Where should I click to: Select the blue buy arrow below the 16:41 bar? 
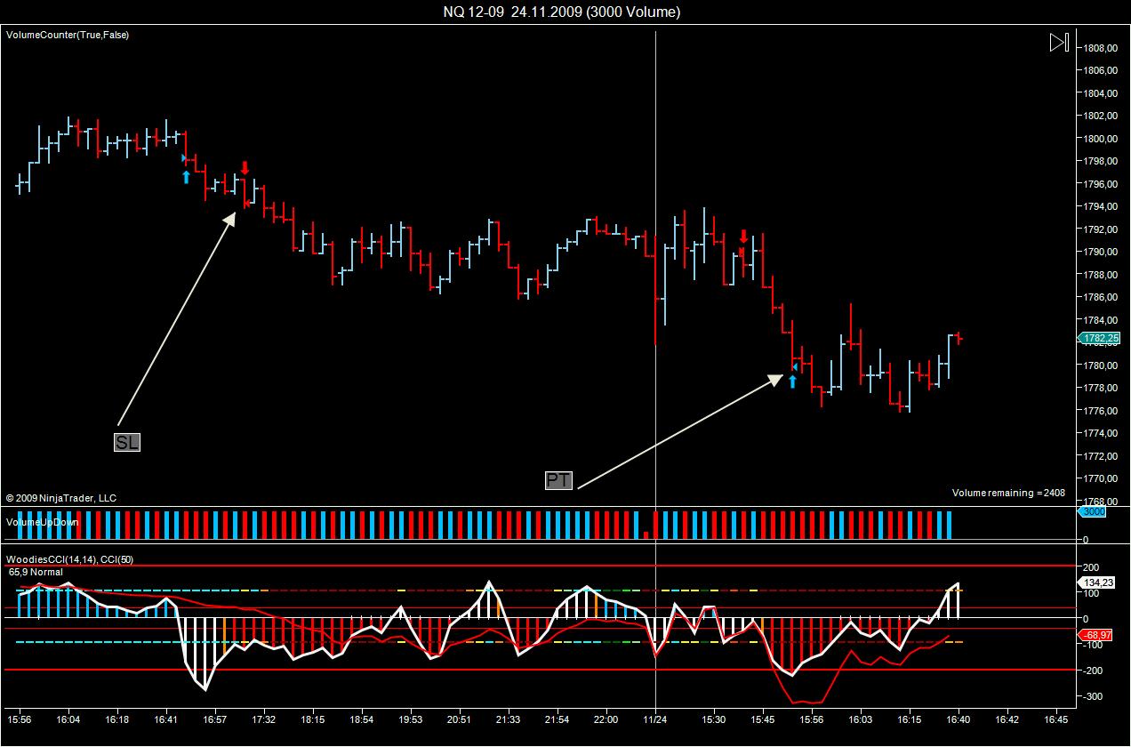(186, 177)
